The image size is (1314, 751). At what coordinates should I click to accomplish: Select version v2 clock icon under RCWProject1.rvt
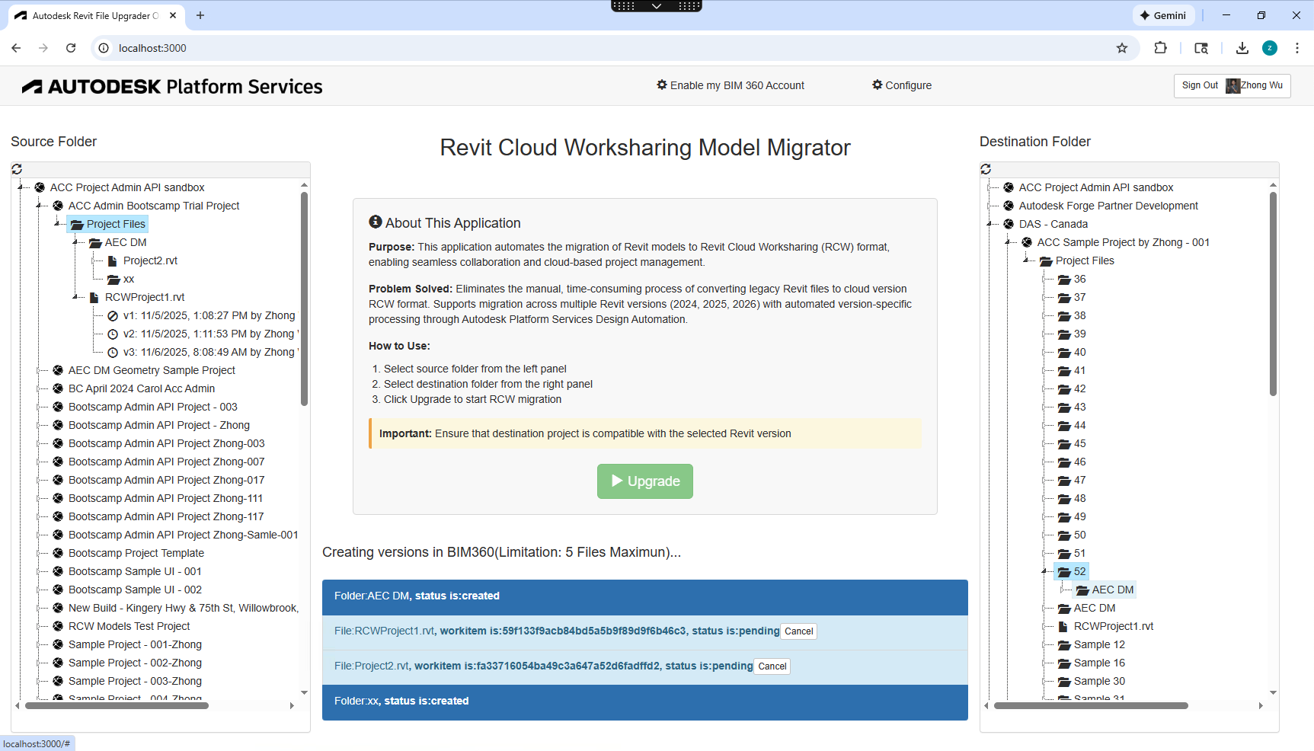point(111,334)
